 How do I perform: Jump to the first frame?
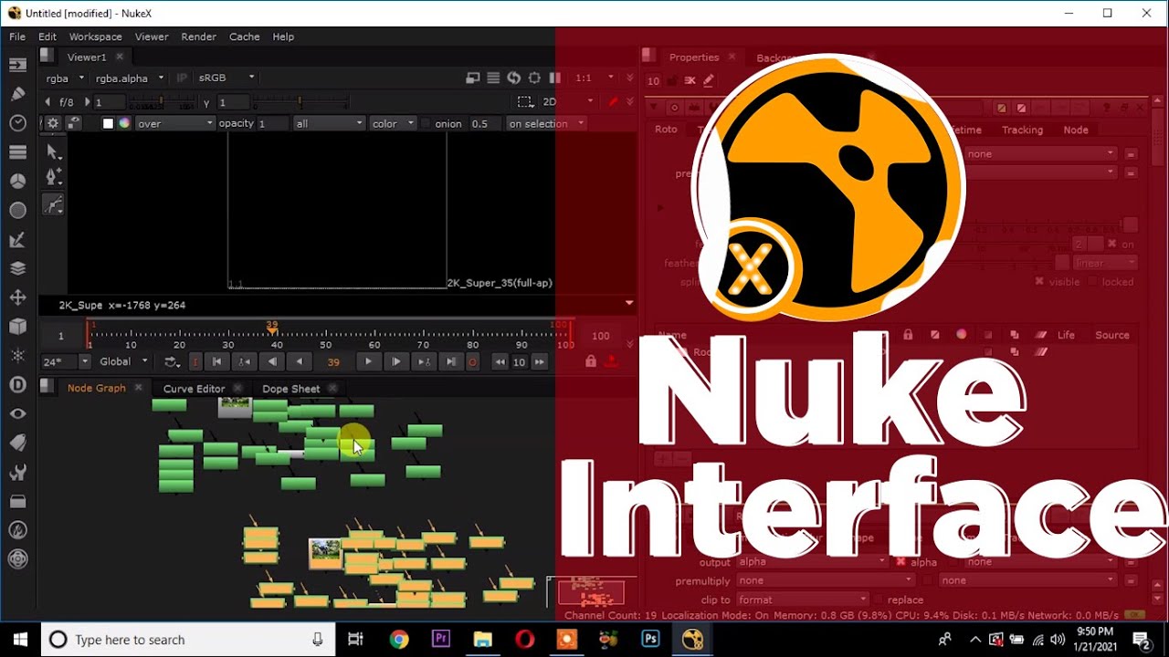tap(216, 362)
